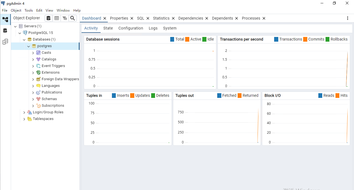Click the Catalogs node icon

(38, 59)
